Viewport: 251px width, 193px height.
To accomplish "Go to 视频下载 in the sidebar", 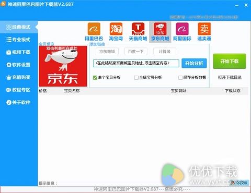I will click(18, 52).
